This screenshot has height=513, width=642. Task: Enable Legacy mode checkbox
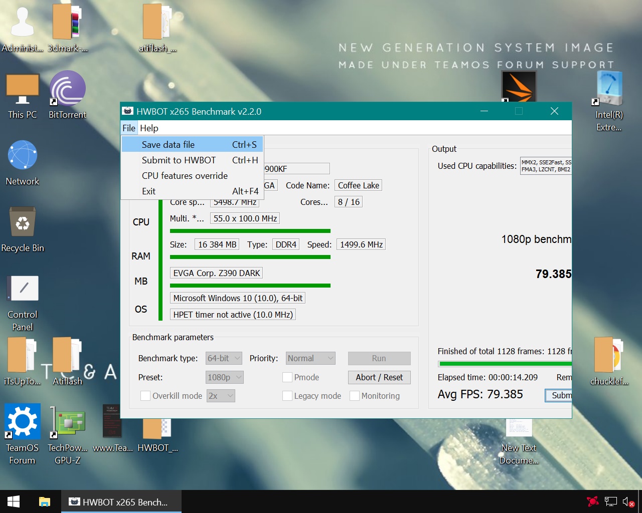[287, 396]
